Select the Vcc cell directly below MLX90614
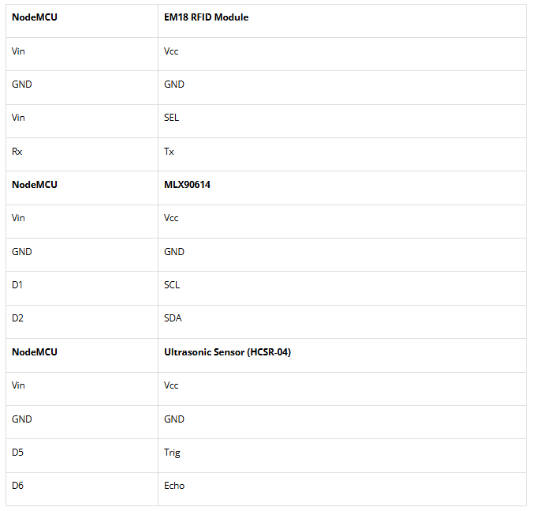The image size is (533, 511). point(171,218)
